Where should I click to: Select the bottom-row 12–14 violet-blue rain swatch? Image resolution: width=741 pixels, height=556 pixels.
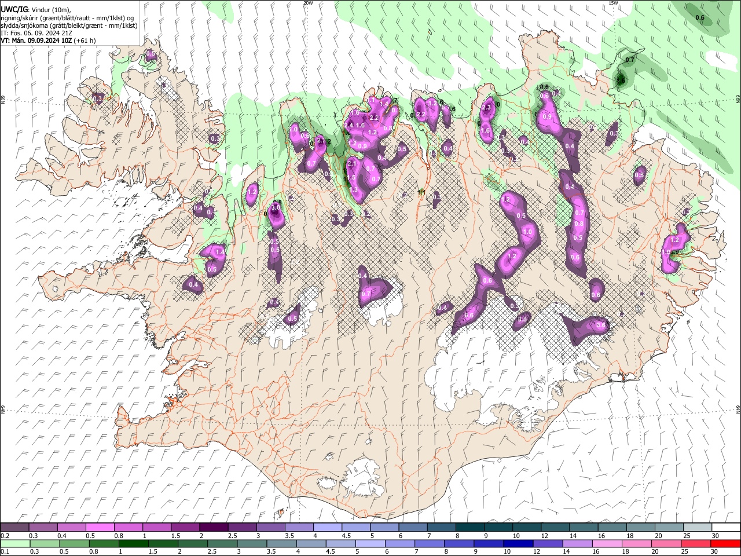pos(548,543)
